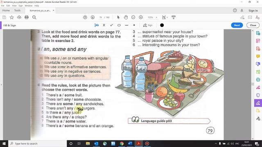262x147 pixels.
Task: Open Chrome from the taskbar
Action: point(122,143)
